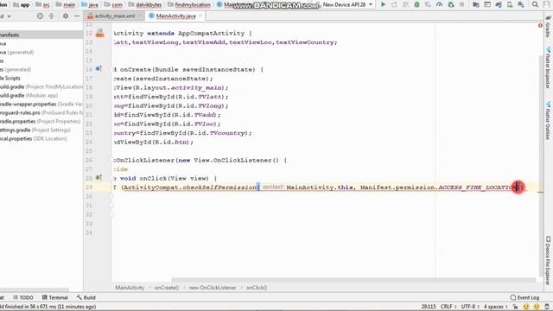
Task: Select the MainActivity.java tab
Action: (x=175, y=16)
